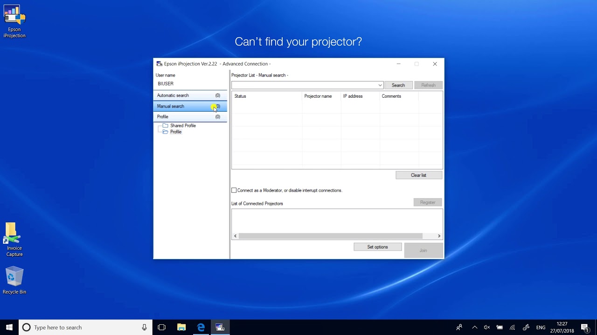Image resolution: width=597 pixels, height=335 pixels.
Task: Open Task View from the taskbar
Action: [x=162, y=328]
